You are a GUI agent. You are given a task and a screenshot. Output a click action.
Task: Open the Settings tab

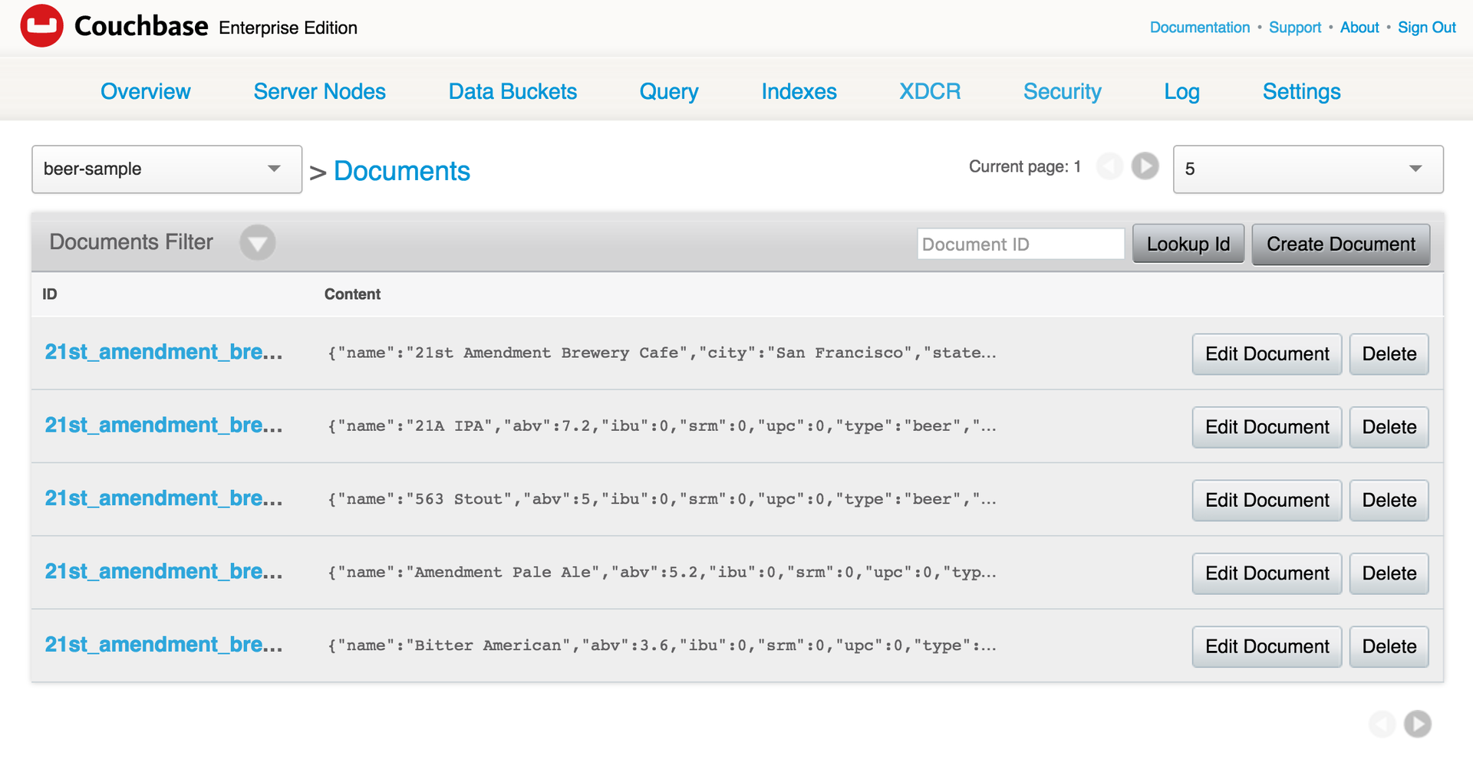point(1301,91)
